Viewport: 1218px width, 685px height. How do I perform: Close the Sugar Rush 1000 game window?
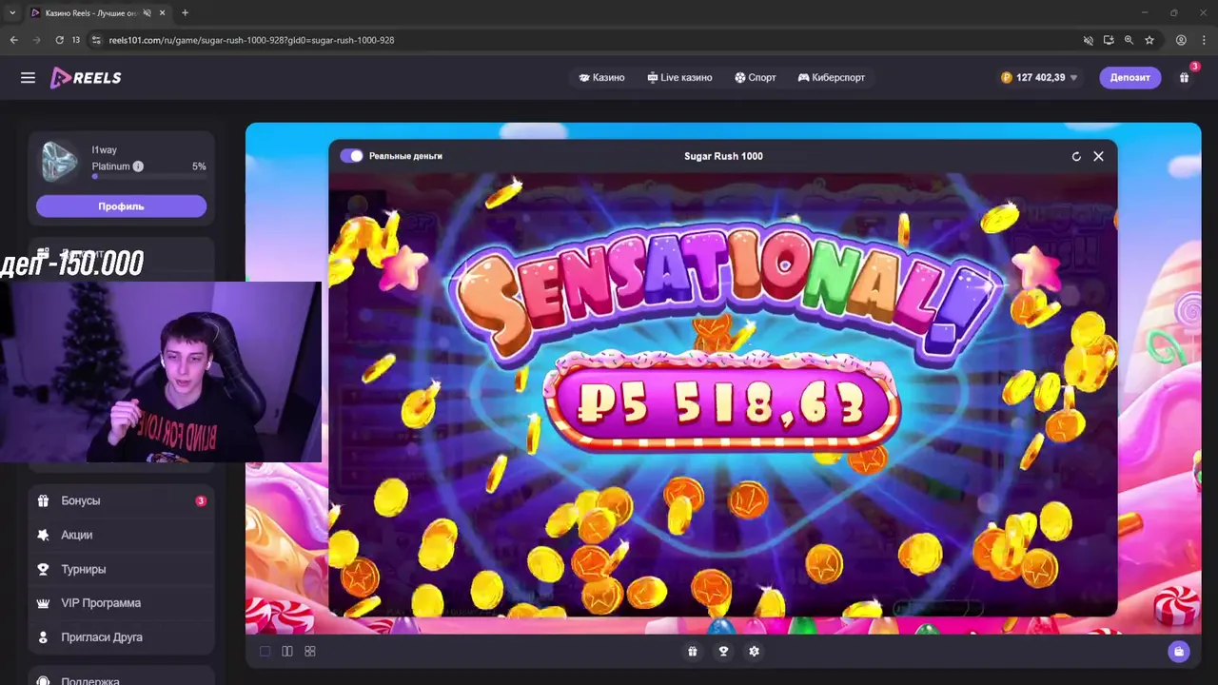pyautogui.click(x=1098, y=156)
